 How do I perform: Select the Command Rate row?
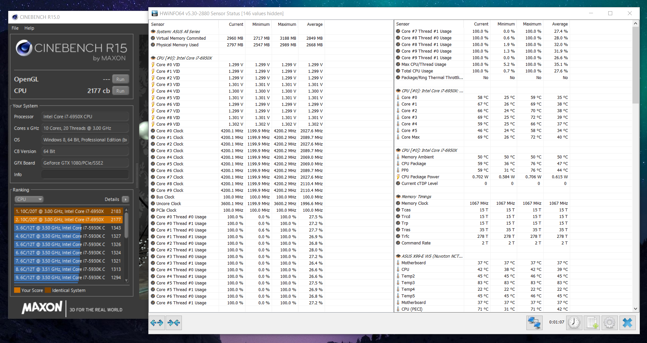click(x=482, y=243)
